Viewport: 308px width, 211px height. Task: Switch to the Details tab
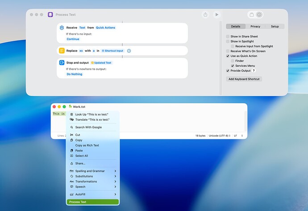[236, 26]
